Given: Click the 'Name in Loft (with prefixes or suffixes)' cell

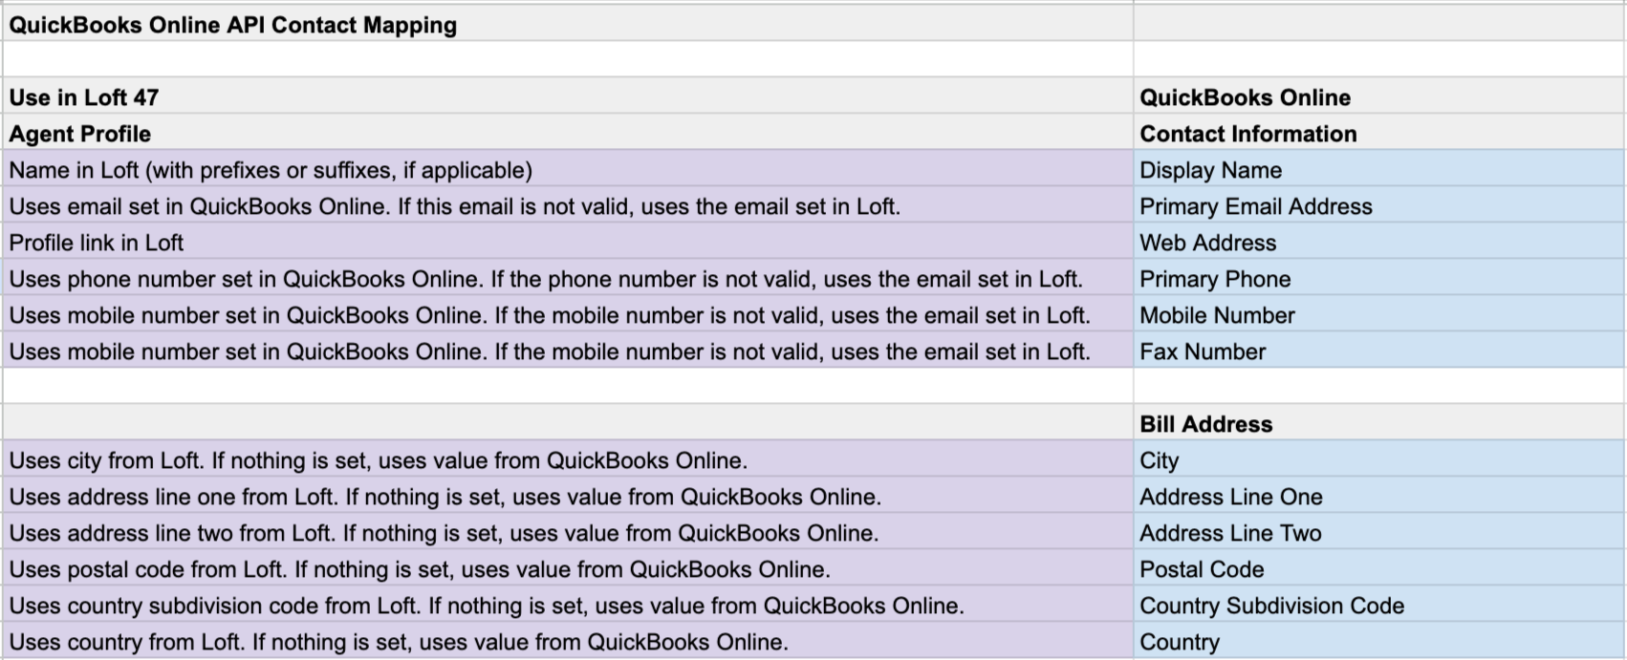Looking at the screenshot, I should [568, 169].
